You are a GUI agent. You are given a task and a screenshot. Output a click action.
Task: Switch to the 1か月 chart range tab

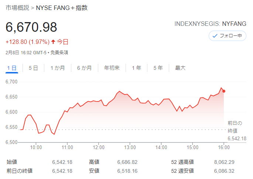point(58,68)
